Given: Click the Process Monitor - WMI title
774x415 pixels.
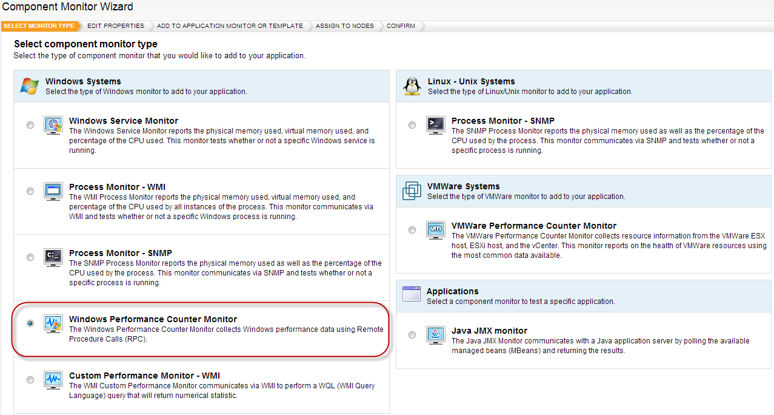Looking at the screenshot, I should tap(117, 187).
